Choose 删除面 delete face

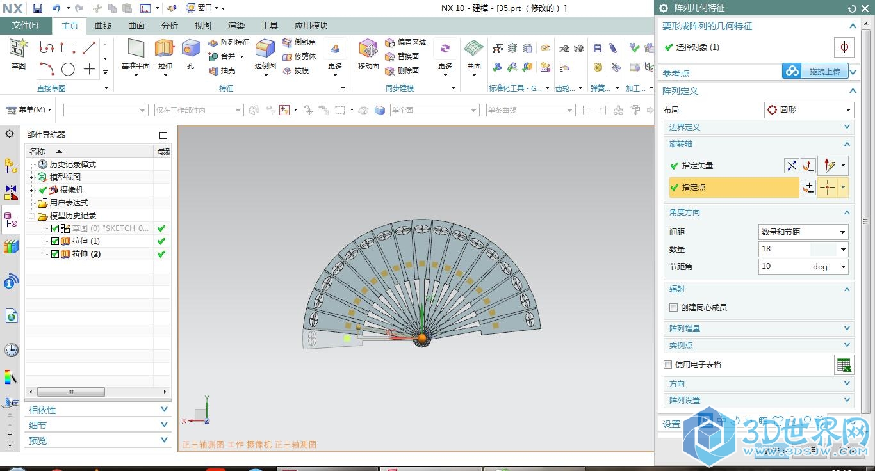click(402, 70)
